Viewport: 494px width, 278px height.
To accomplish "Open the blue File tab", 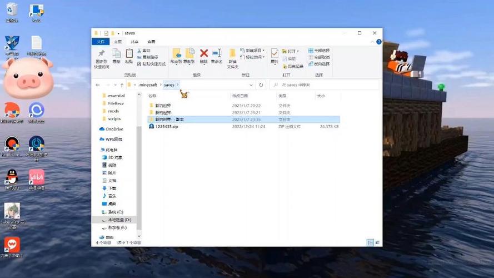I will pos(101,42).
